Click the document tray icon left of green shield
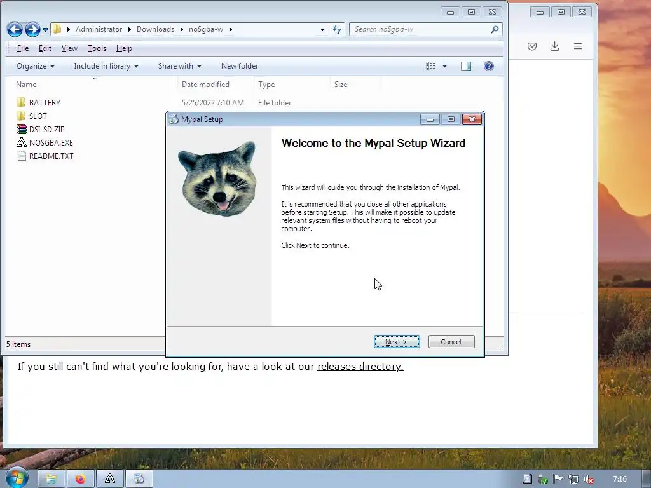The height and width of the screenshot is (488, 651). pos(527,479)
